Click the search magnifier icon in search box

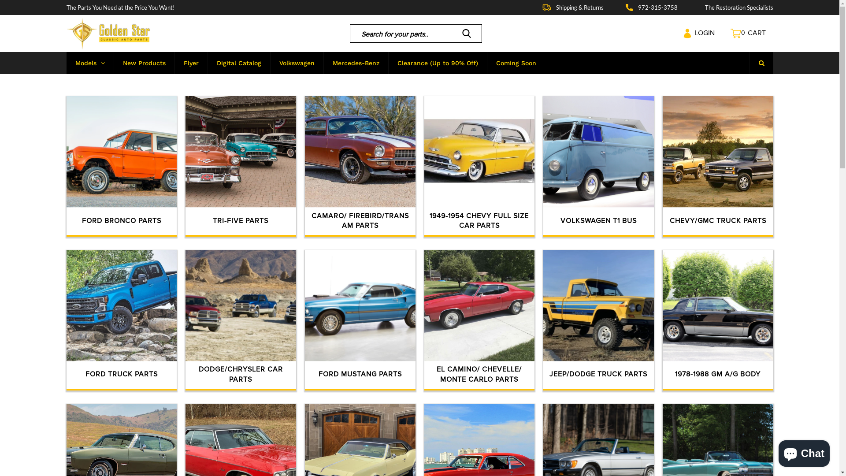pyautogui.click(x=466, y=33)
